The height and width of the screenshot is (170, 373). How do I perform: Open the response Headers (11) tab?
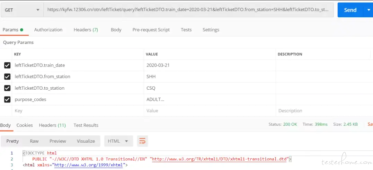tap(52, 125)
